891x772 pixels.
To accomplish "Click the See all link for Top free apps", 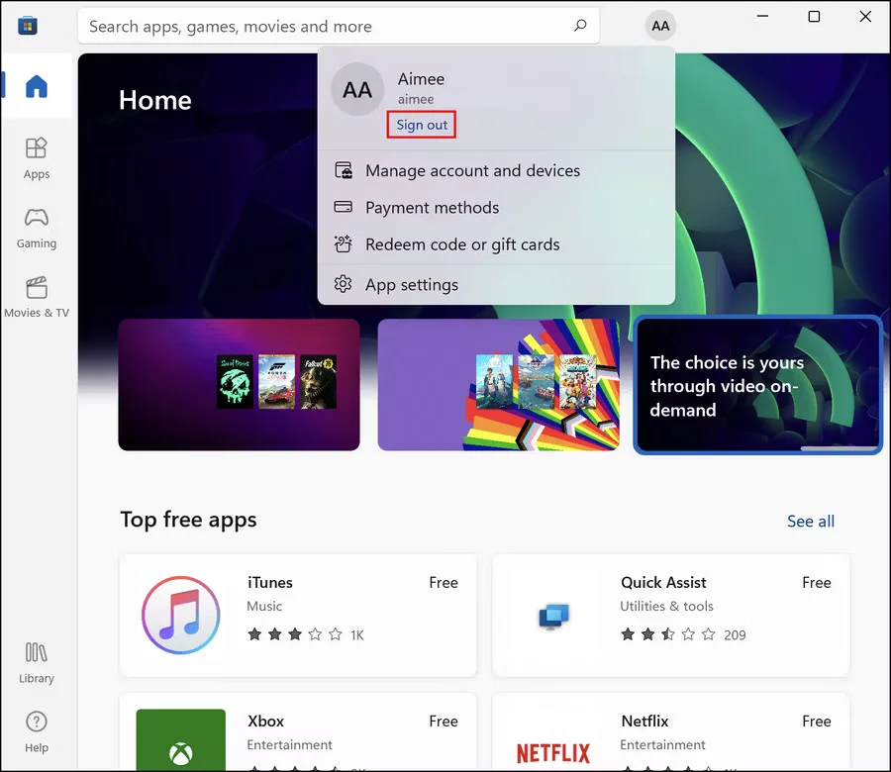I will pyautogui.click(x=810, y=522).
